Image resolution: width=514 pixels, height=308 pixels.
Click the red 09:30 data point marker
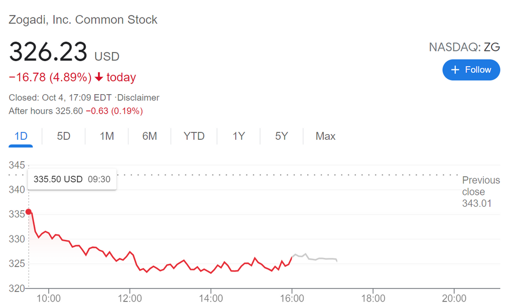coord(29,211)
